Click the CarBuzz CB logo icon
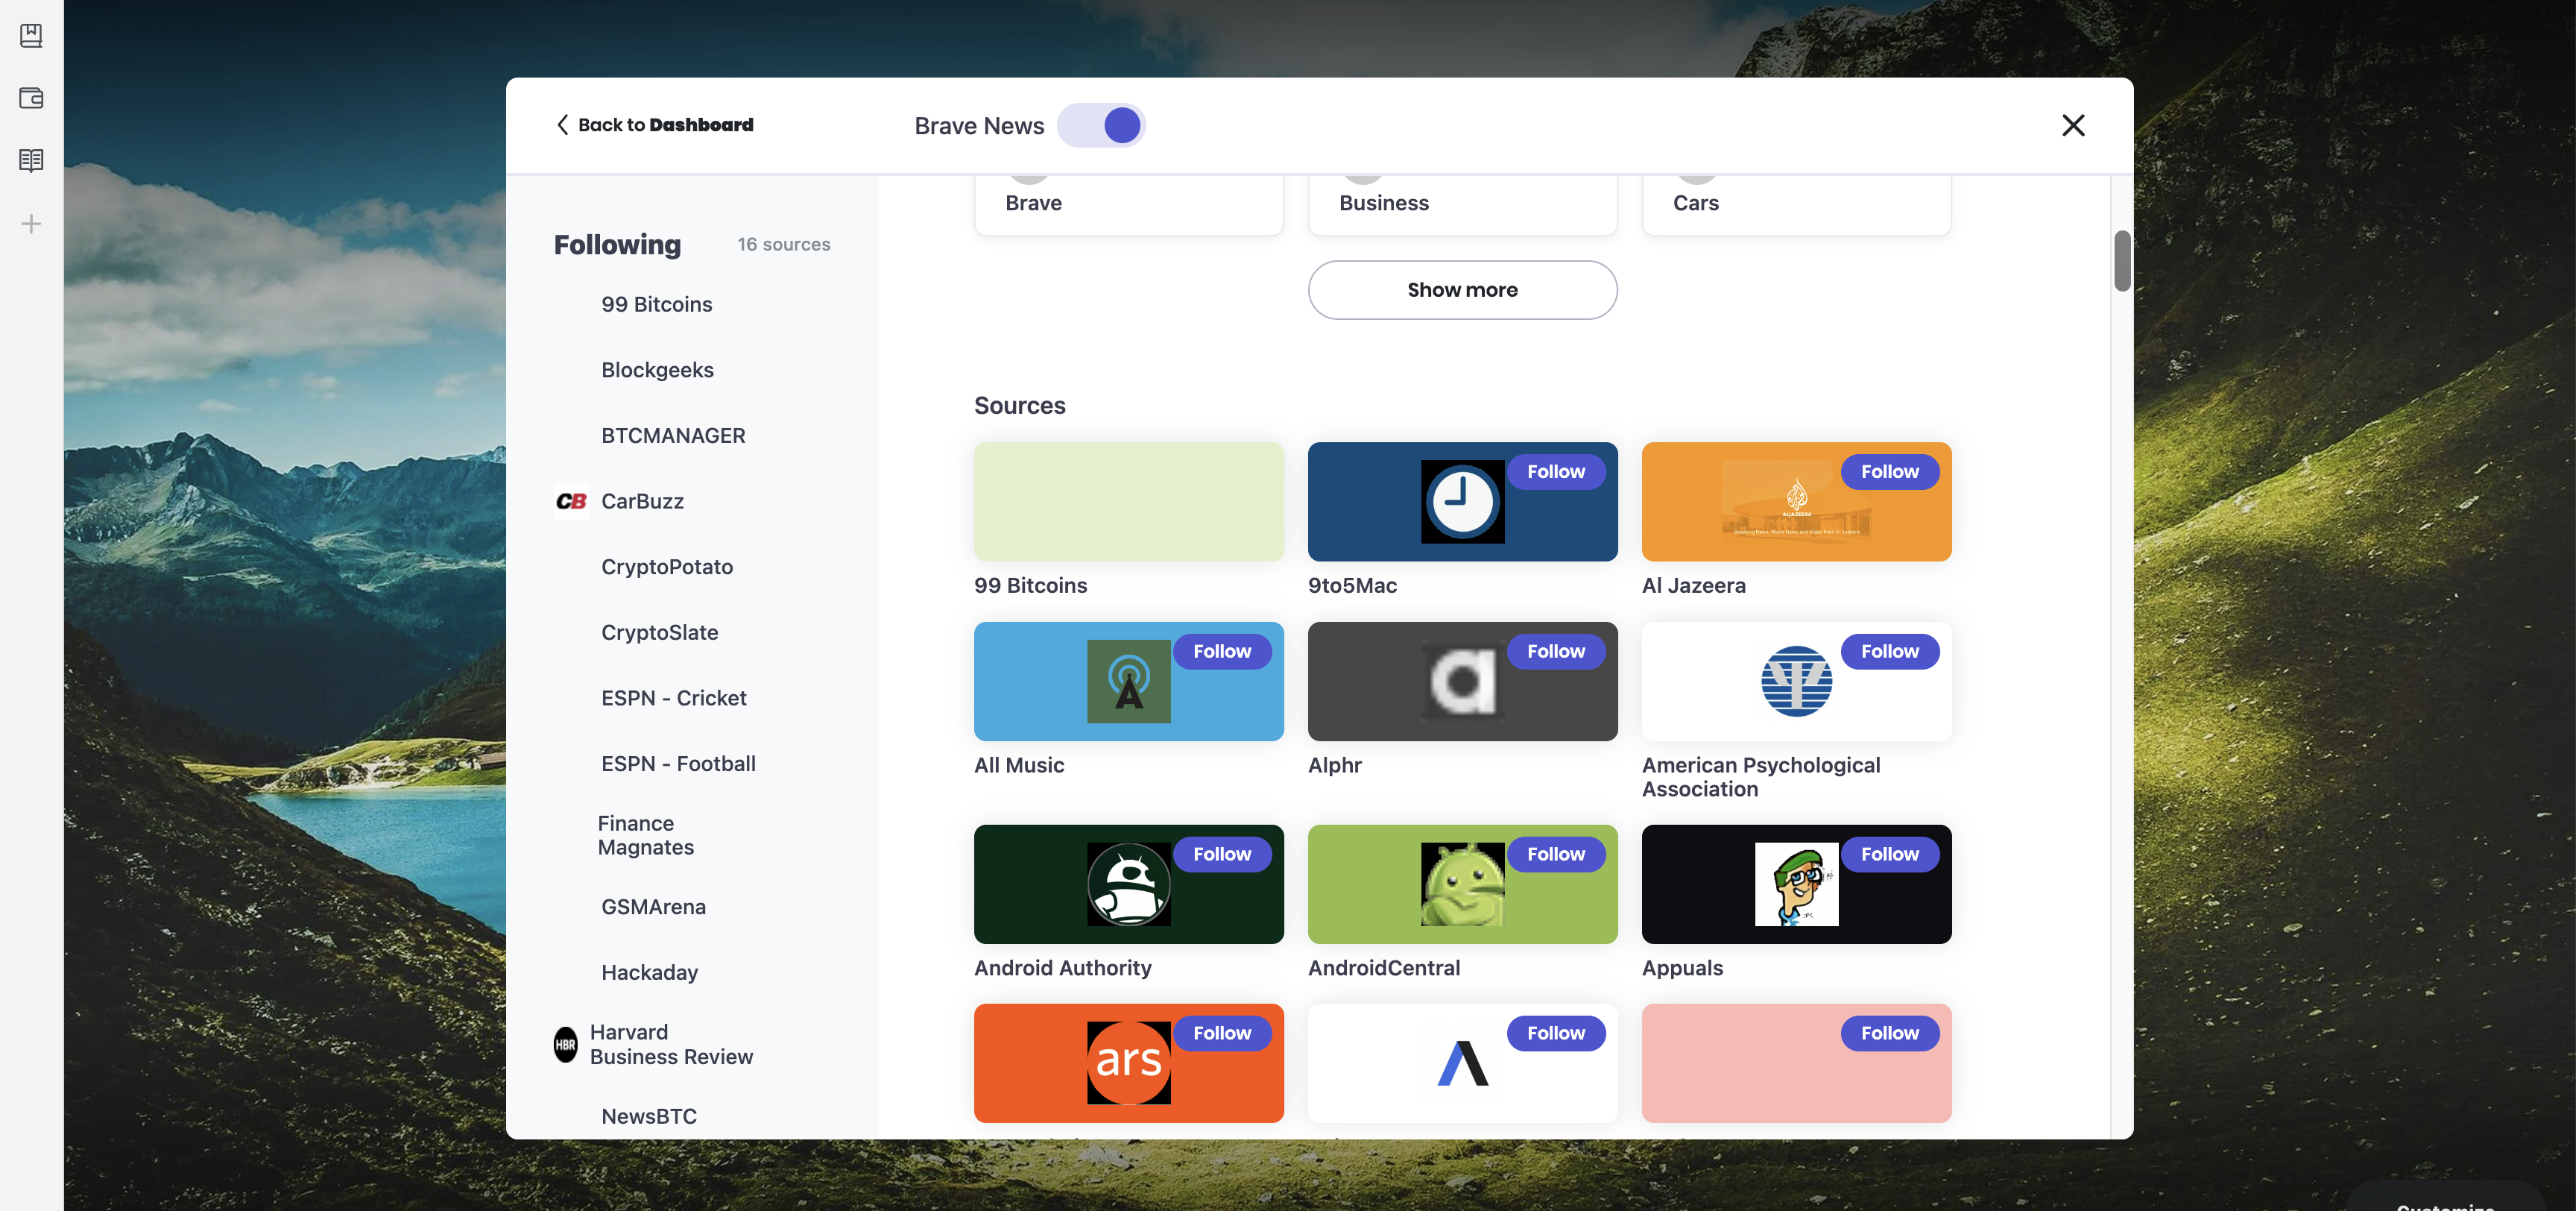This screenshot has width=2576, height=1211. click(571, 501)
